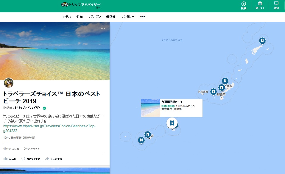Click the northernmost map pin marker
The image size is (285, 174).
click(262, 41)
